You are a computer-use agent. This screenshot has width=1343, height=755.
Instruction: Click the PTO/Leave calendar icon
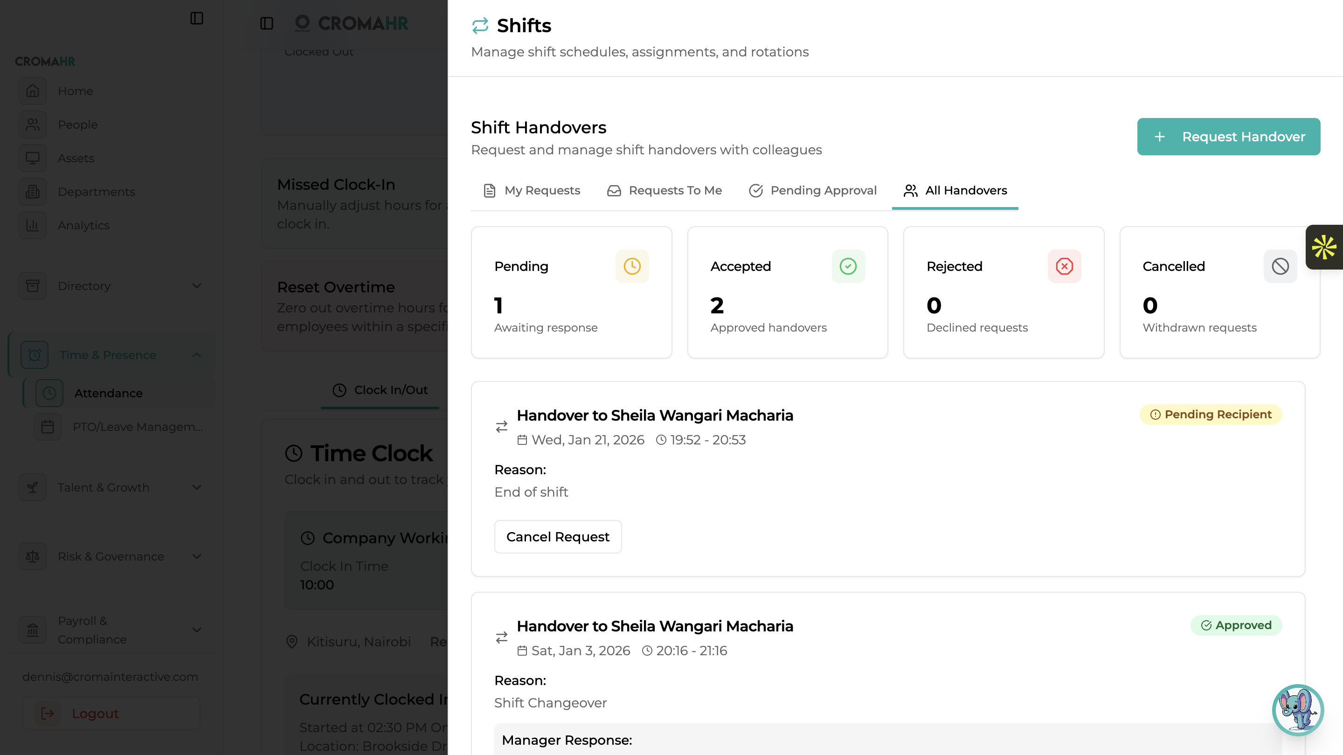pyautogui.click(x=48, y=427)
